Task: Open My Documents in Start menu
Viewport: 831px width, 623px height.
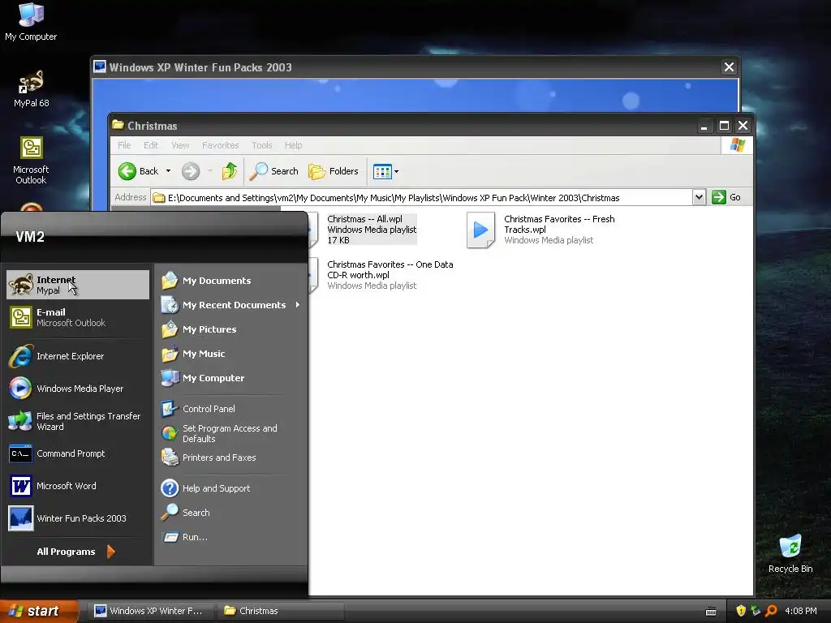Action: [x=231, y=280]
